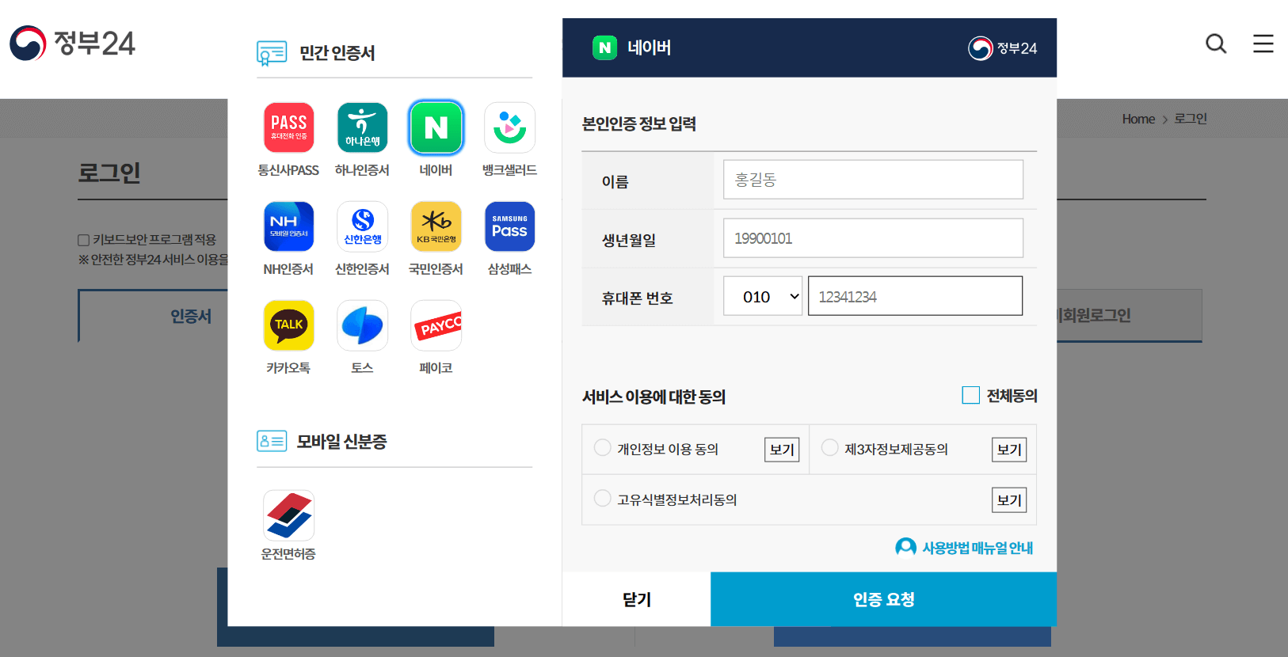The image size is (1288, 657).
Task: Open the 사용방법 매뉴얼 안내 link
Action: tap(964, 548)
